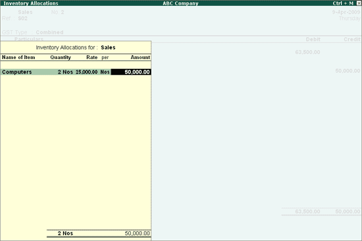Click the Inventory Allocations title bar label
The height and width of the screenshot is (241, 362).
[x=31, y=3]
